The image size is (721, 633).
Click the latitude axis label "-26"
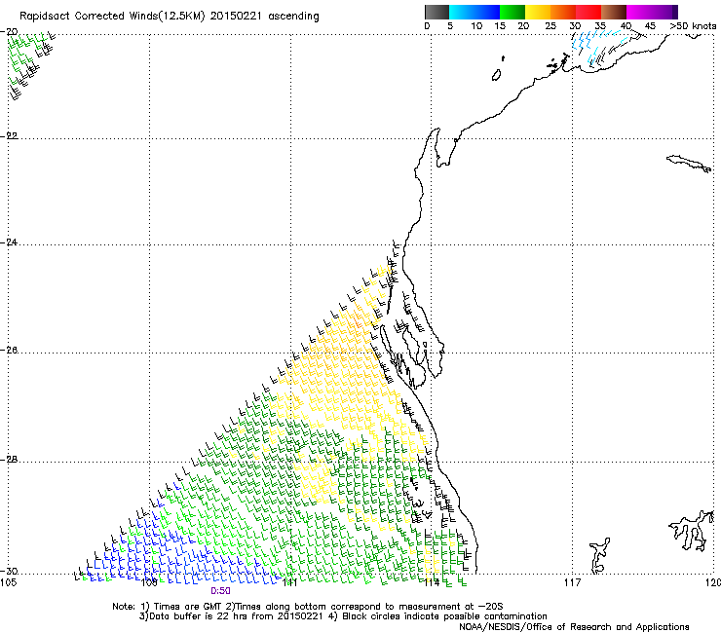pos(9,351)
